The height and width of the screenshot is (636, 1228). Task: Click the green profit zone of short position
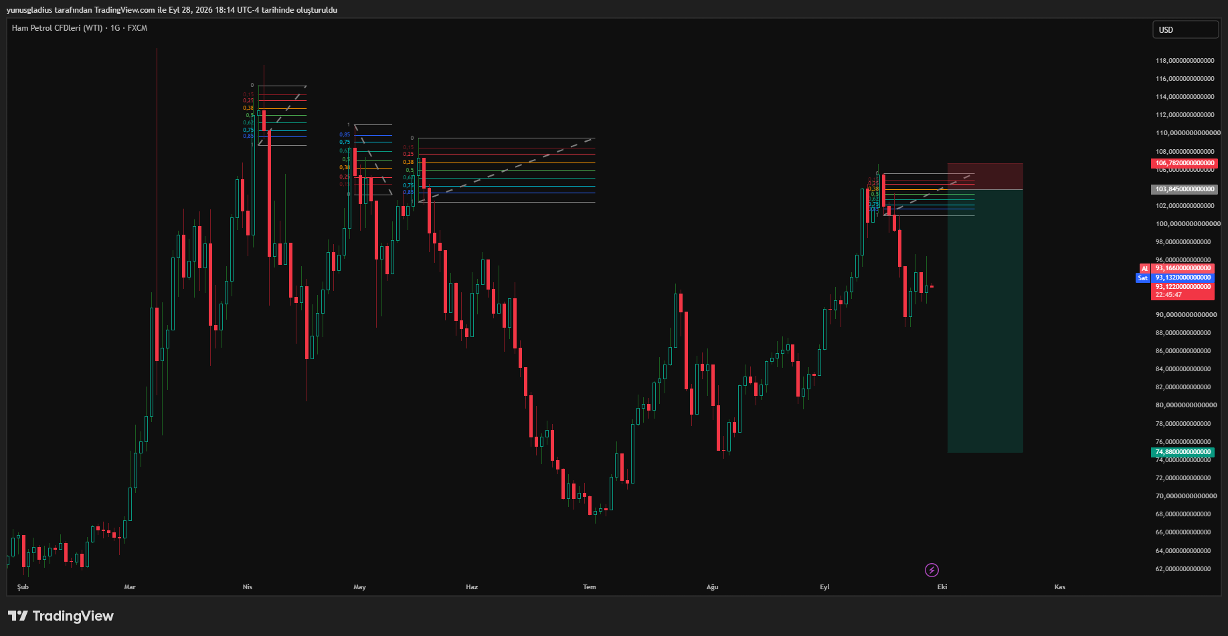(985, 321)
